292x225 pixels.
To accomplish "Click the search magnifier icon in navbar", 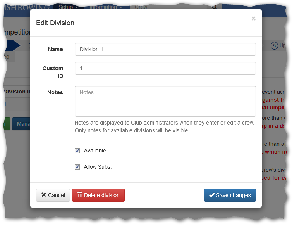I will click(x=214, y=7).
